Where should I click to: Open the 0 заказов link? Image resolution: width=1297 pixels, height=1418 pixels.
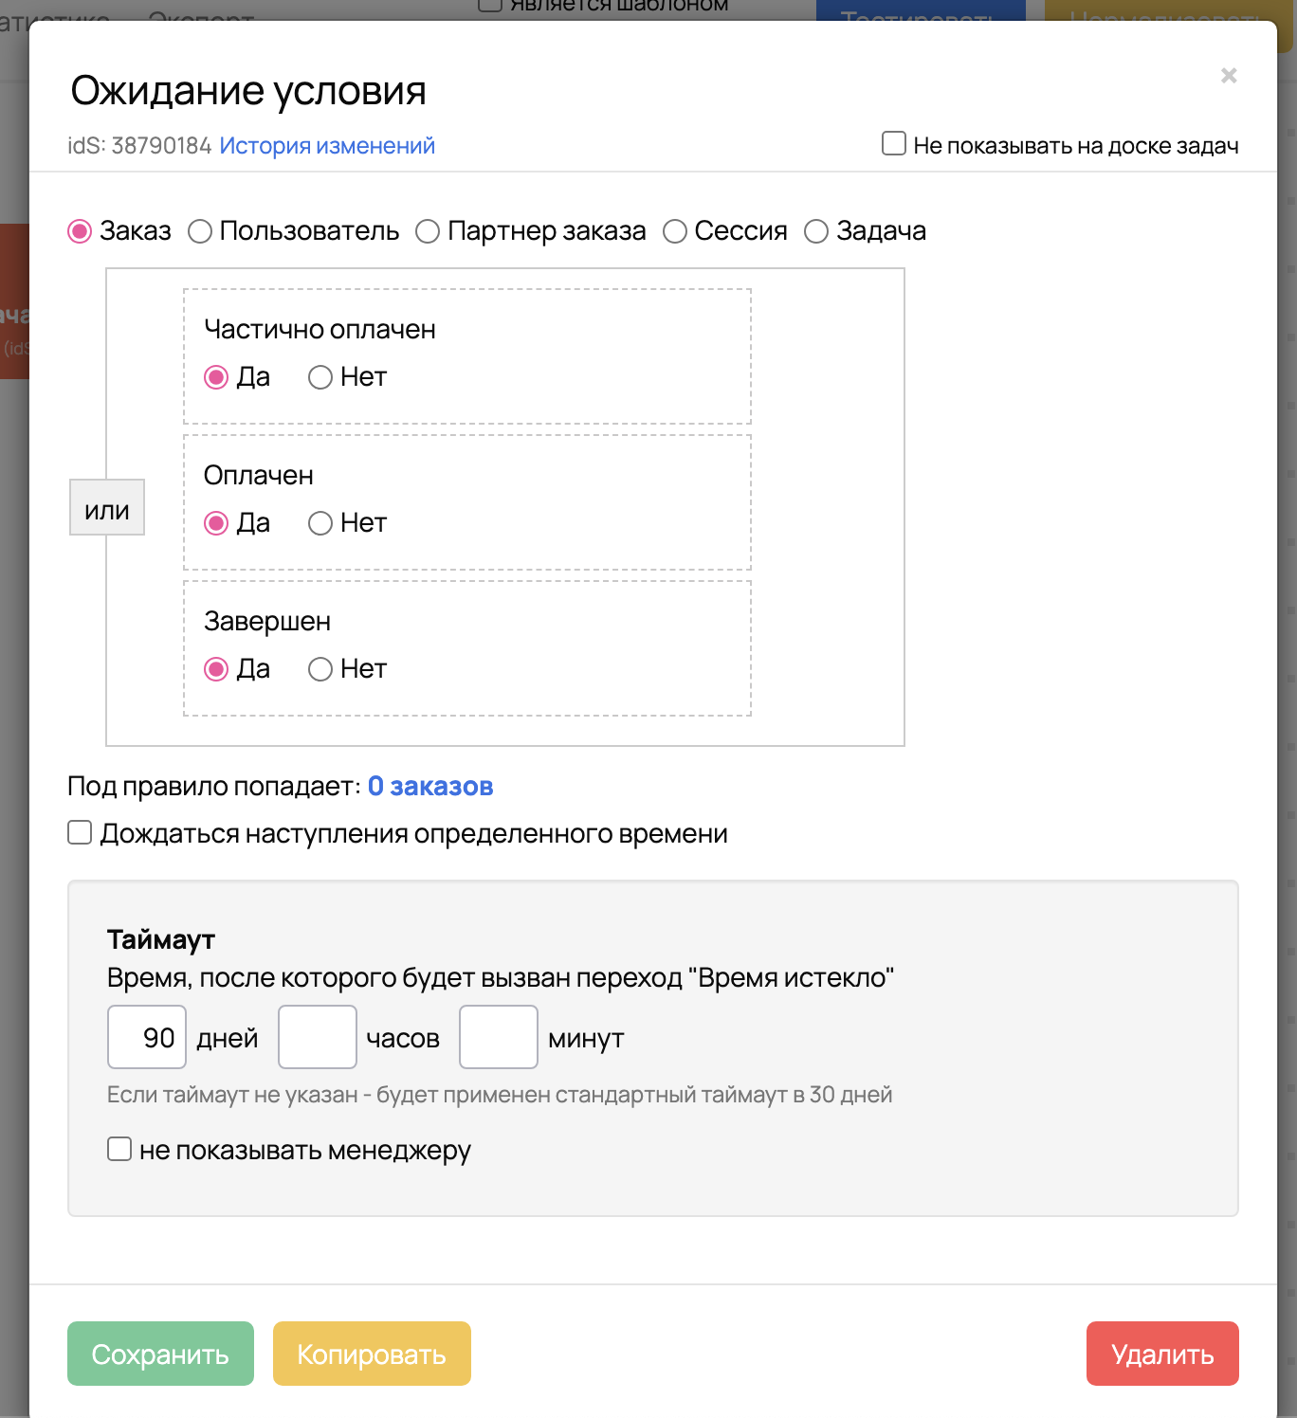point(430,787)
